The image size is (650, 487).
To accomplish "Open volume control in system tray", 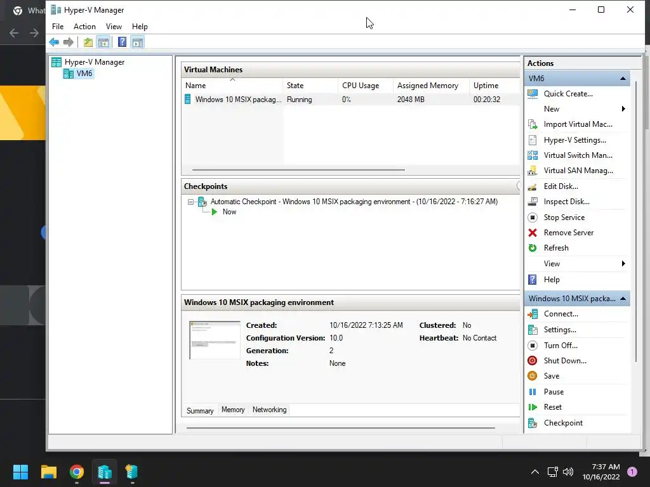I will pyautogui.click(x=568, y=472).
